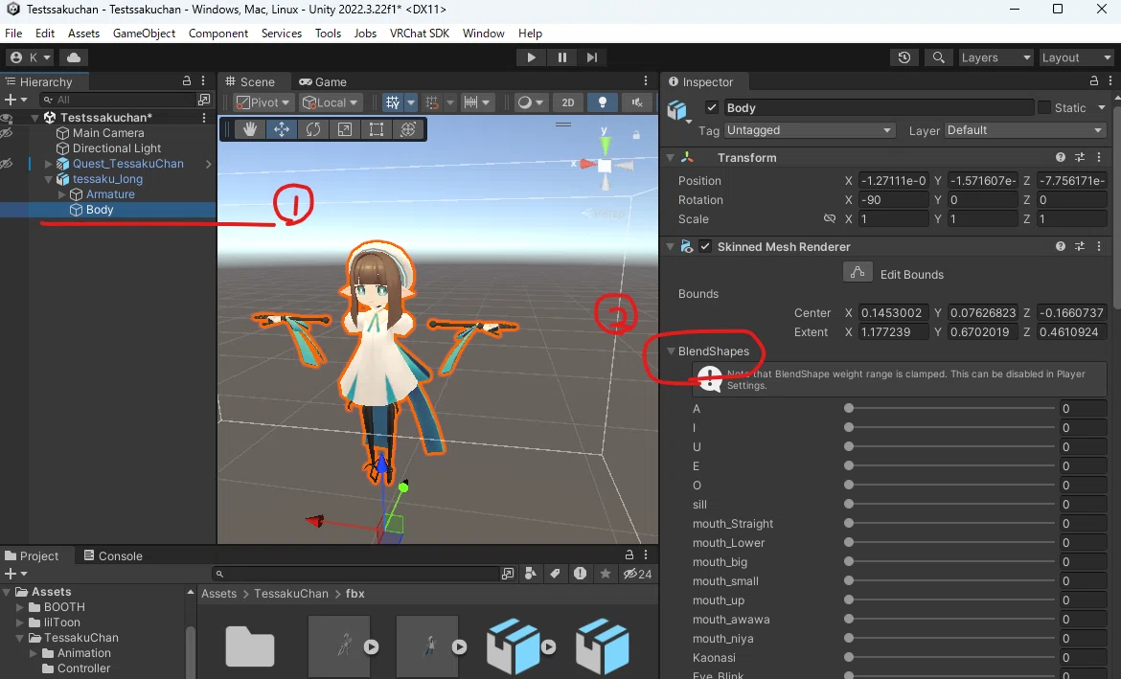Open the Window menu
This screenshot has height=679, width=1121.
483,33
